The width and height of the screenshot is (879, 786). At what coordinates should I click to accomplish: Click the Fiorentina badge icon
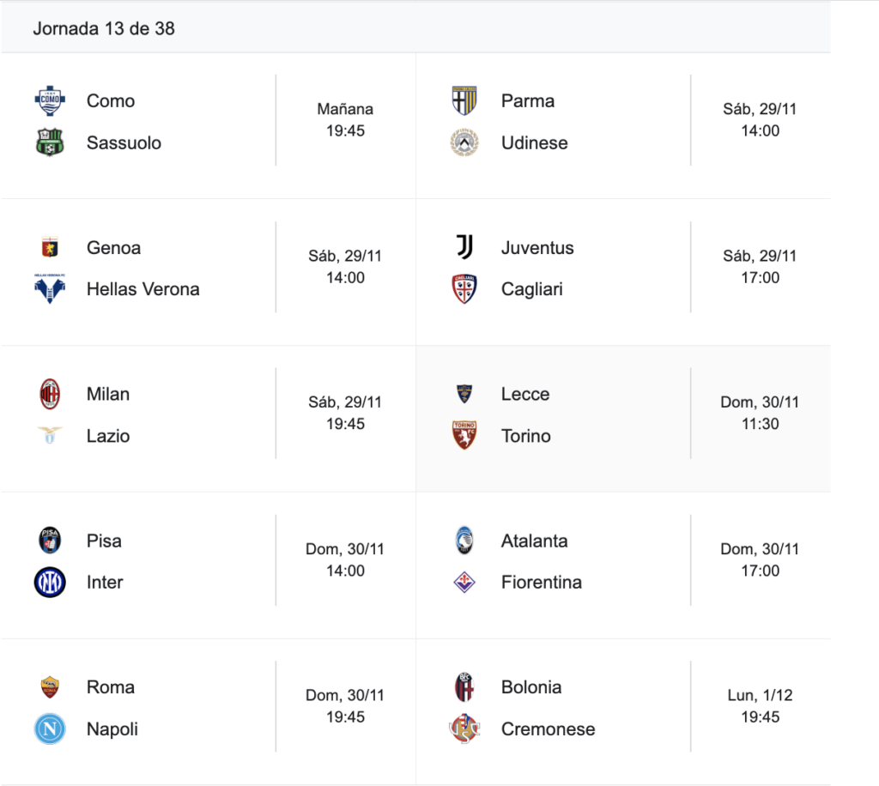click(464, 583)
